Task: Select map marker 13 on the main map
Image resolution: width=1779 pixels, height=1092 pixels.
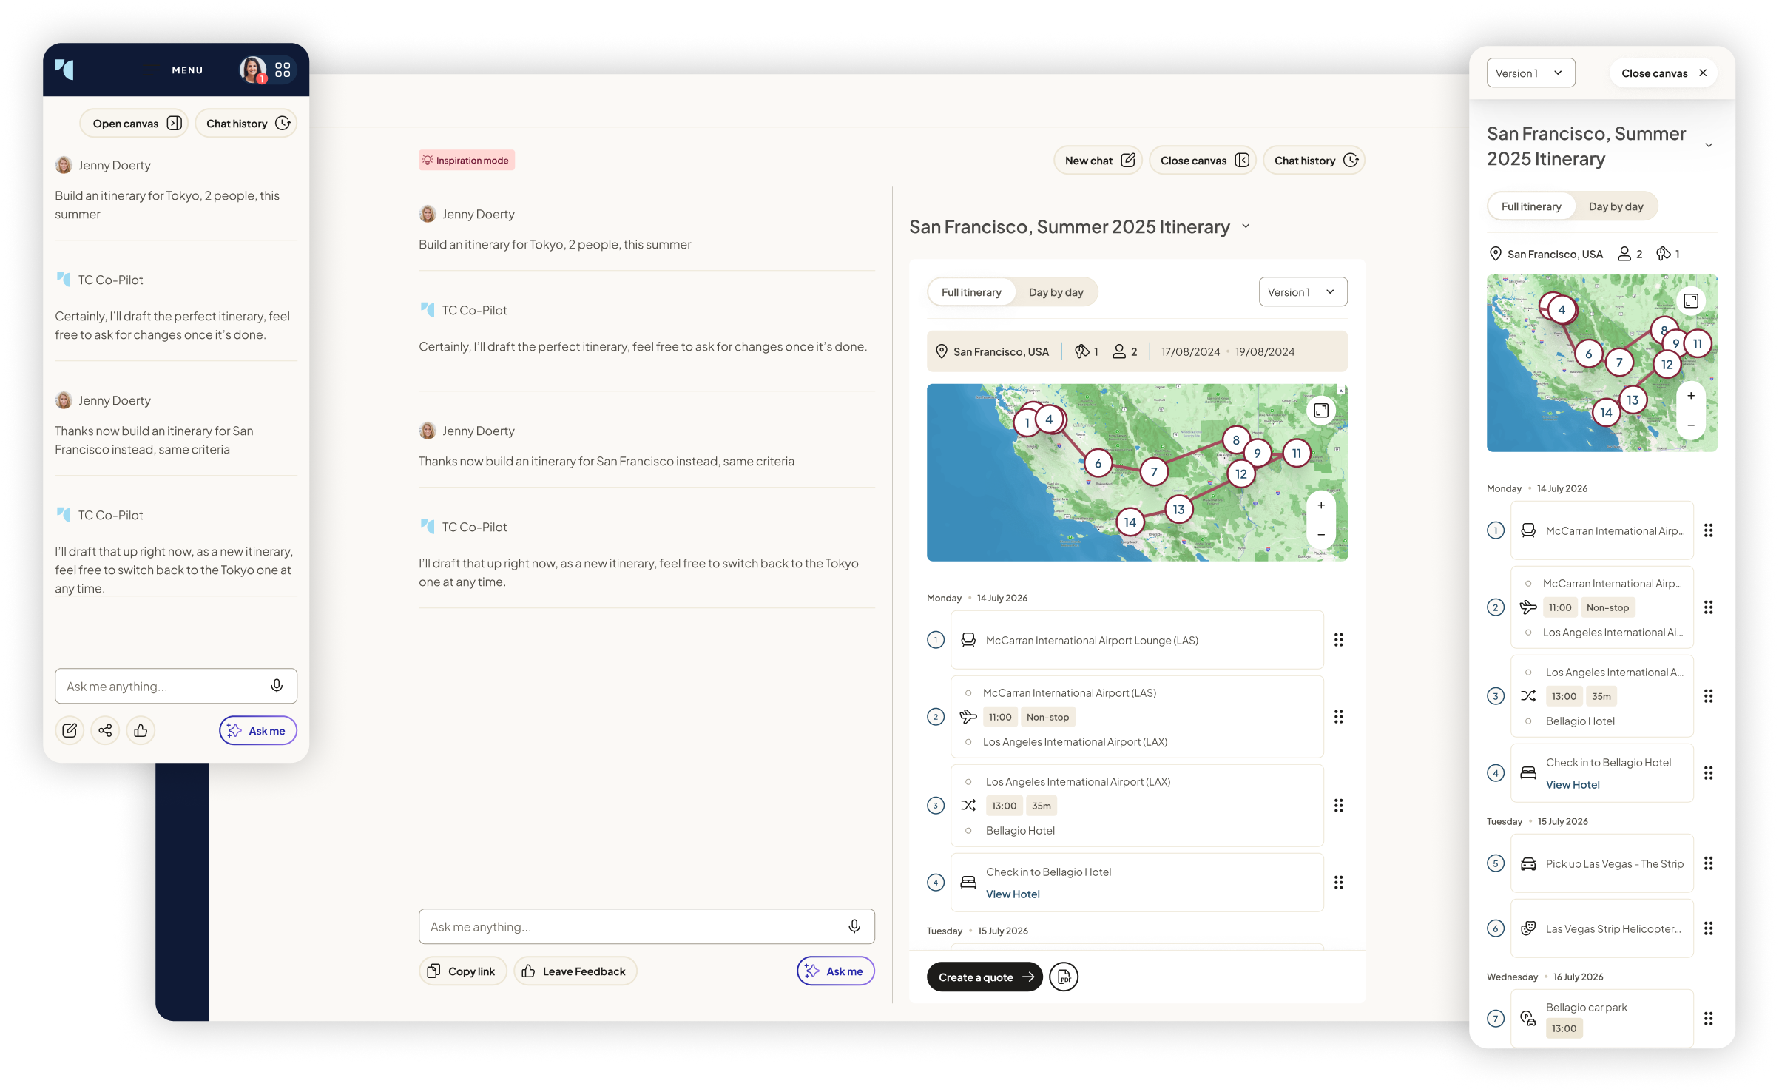Action: (x=1179, y=510)
